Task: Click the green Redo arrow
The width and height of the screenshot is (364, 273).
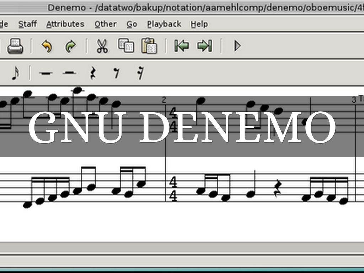Action: 70,46
